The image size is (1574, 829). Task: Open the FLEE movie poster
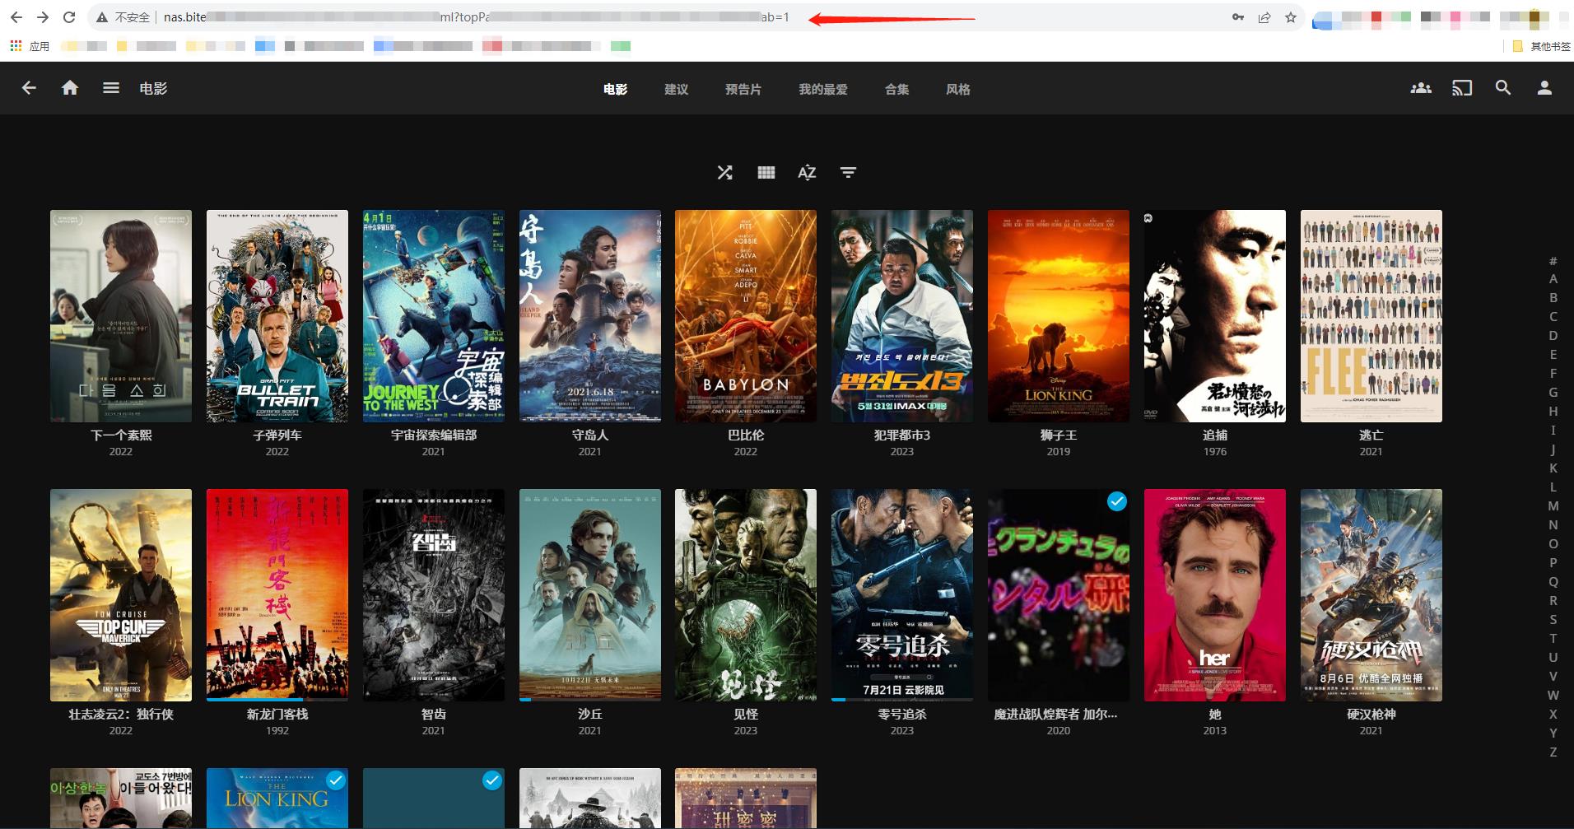(1371, 316)
